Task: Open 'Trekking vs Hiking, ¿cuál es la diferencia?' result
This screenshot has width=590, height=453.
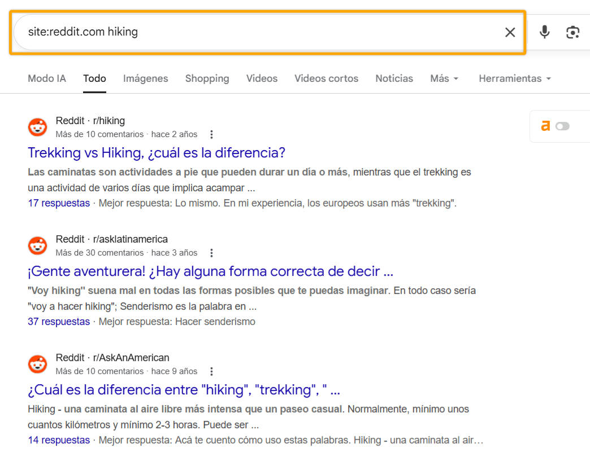Action: [157, 153]
